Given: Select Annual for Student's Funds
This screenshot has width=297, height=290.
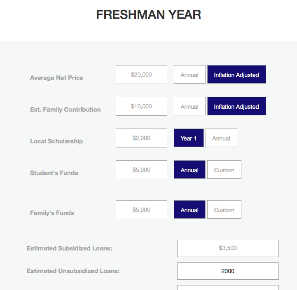Looking at the screenshot, I should coord(189,170).
